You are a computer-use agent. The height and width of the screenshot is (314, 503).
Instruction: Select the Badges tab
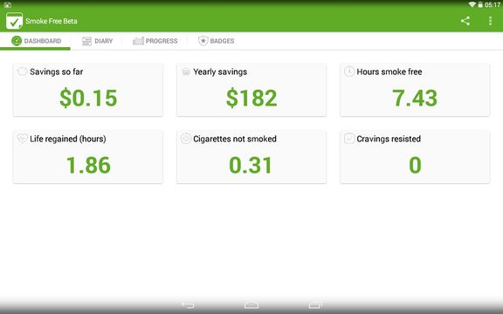pos(217,41)
